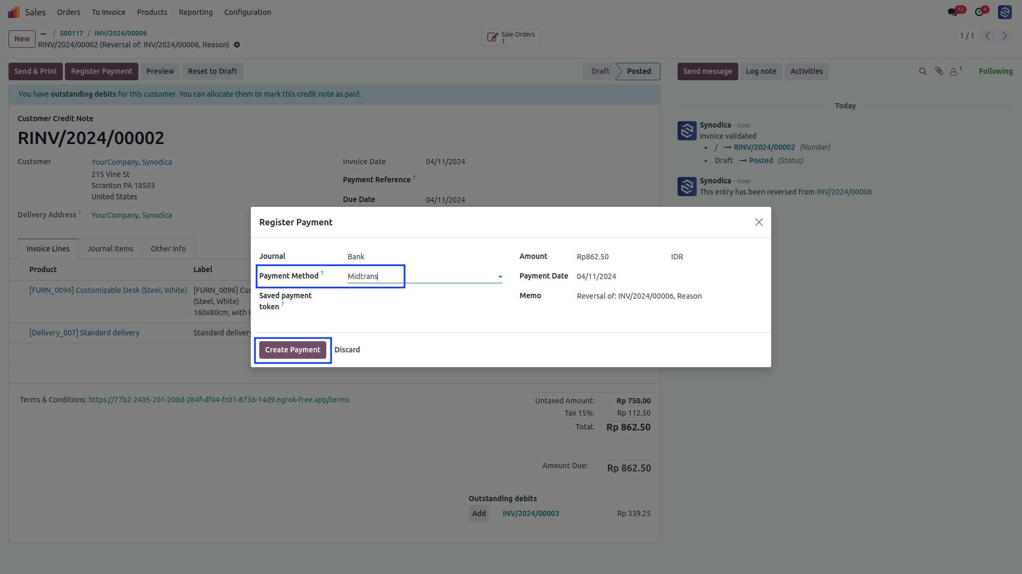
Task: Open the activities clock icon in top bar
Action: click(x=979, y=12)
